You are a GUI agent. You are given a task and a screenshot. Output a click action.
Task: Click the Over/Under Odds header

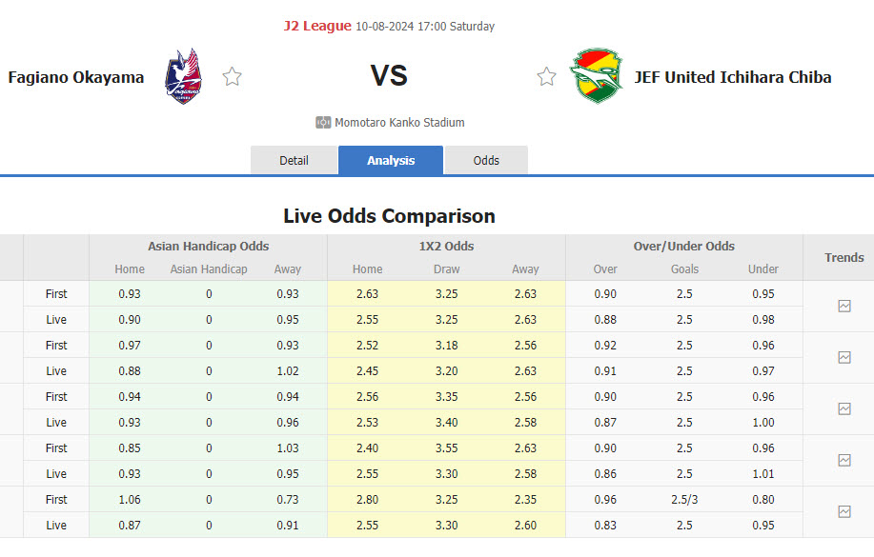coord(684,246)
